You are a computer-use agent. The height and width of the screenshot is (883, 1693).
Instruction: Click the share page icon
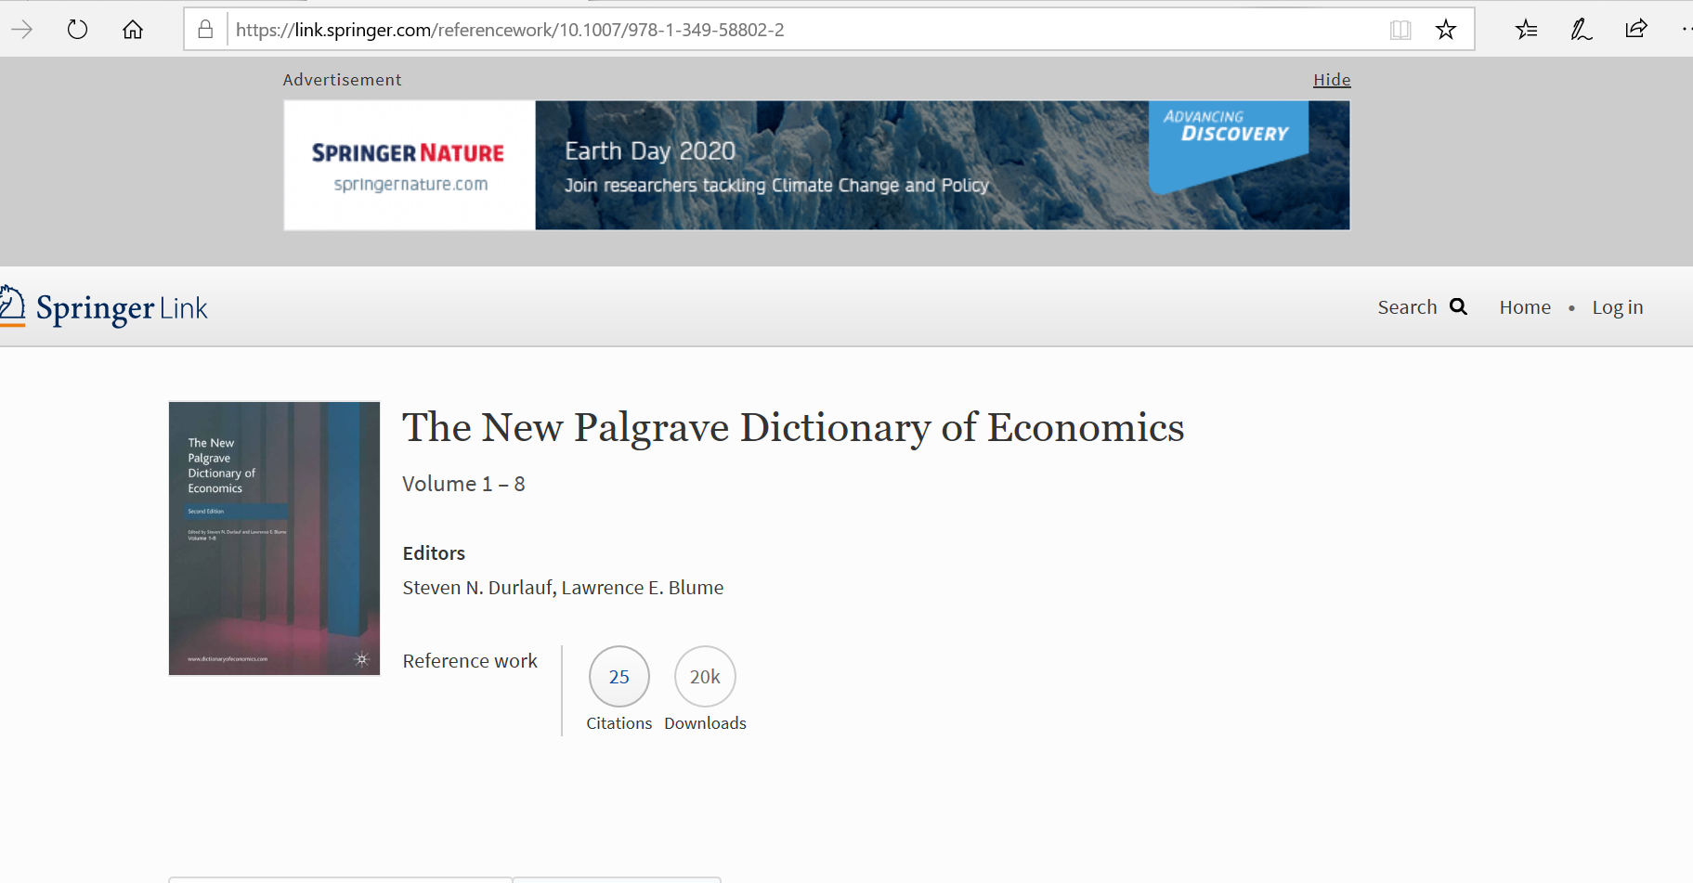coord(1636,29)
